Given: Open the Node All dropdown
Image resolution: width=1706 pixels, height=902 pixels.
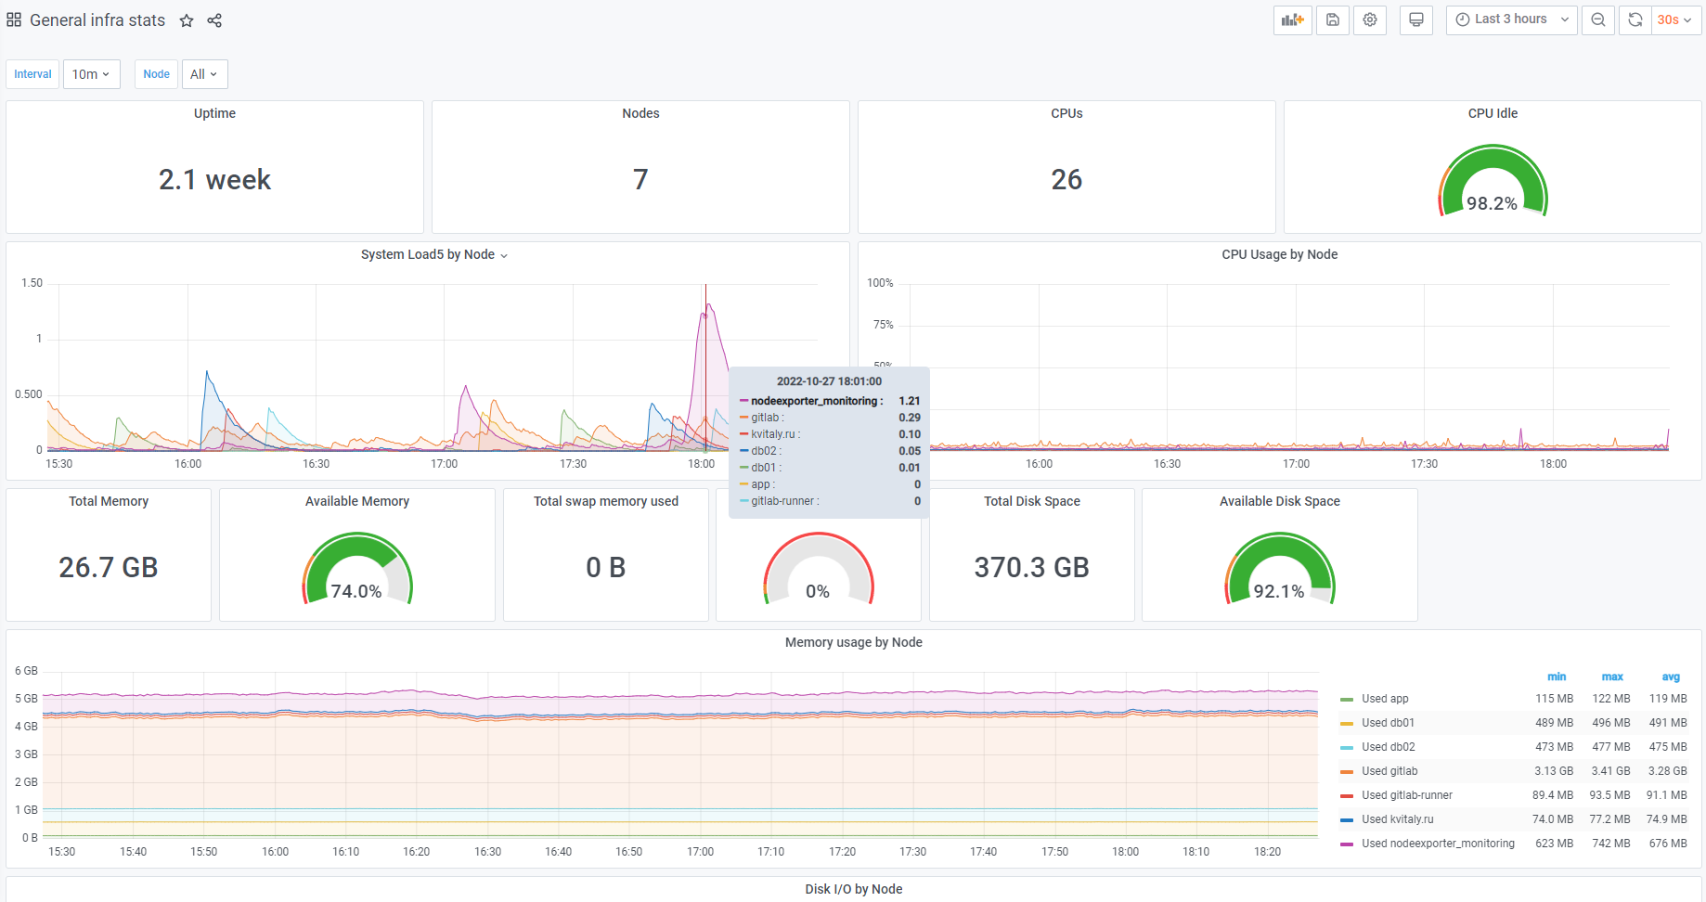Looking at the screenshot, I should (204, 74).
